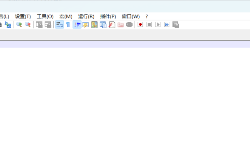Open the Document List panel icon

pyautogui.click(x=103, y=25)
